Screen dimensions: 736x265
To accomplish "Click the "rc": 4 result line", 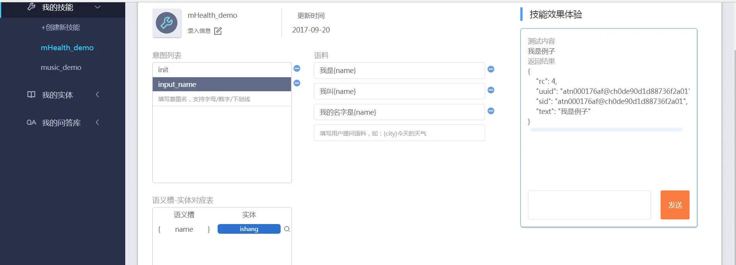I will [547, 81].
